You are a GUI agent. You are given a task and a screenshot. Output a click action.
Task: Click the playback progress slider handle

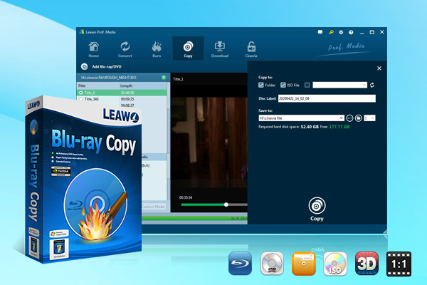click(226, 204)
